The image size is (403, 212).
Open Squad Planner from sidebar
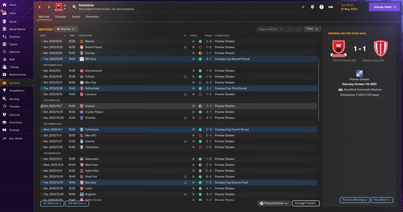(x=17, y=29)
